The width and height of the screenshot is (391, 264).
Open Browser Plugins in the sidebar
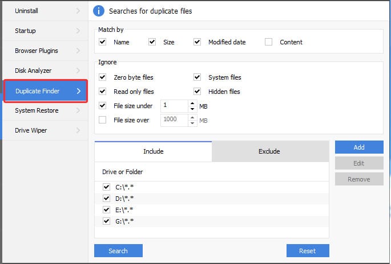[x=37, y=51]
